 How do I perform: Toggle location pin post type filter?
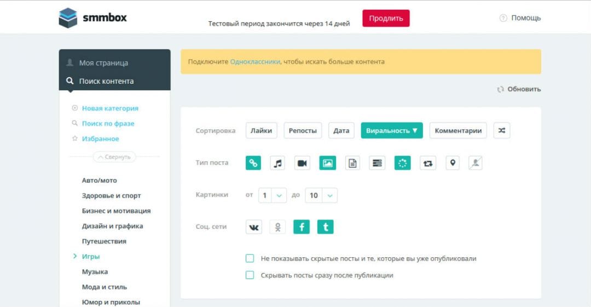click(453, 163)
